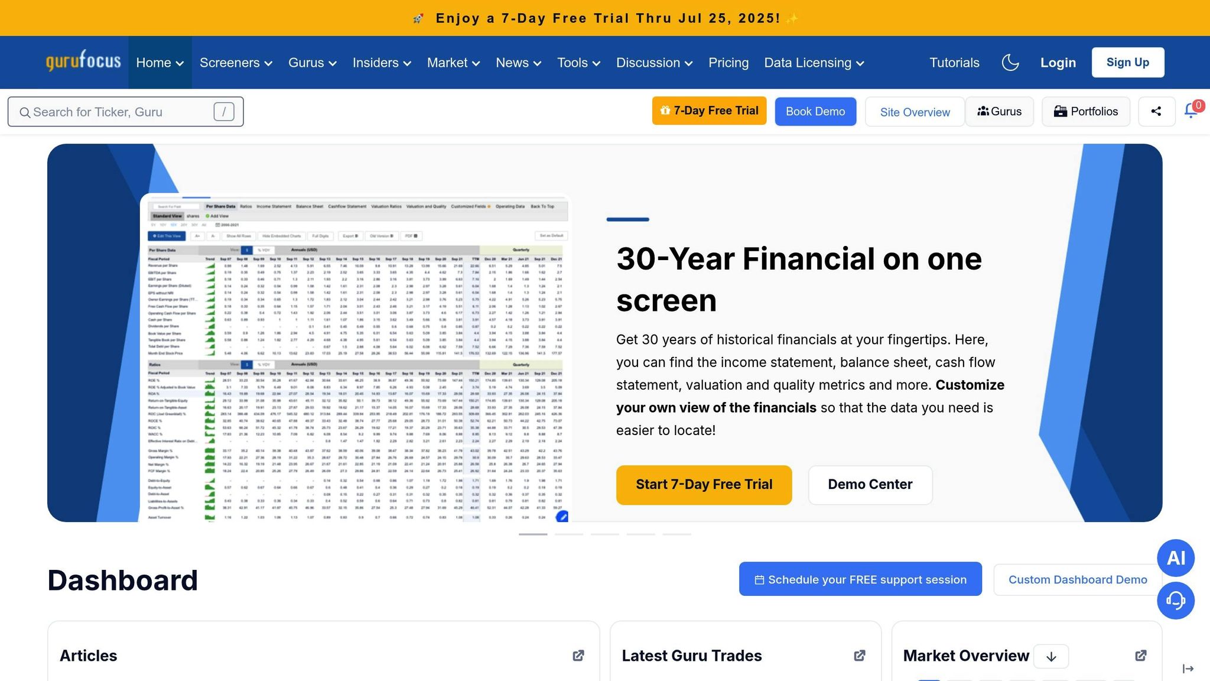Open the Pricing page
1210x681 pixels.
click(728, 63)
